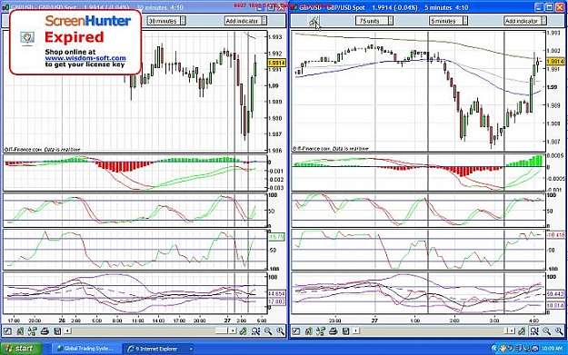Screen dimensions: 568x355
Task: Click the wrench settings icon under right chart
Action: (522, 330)
